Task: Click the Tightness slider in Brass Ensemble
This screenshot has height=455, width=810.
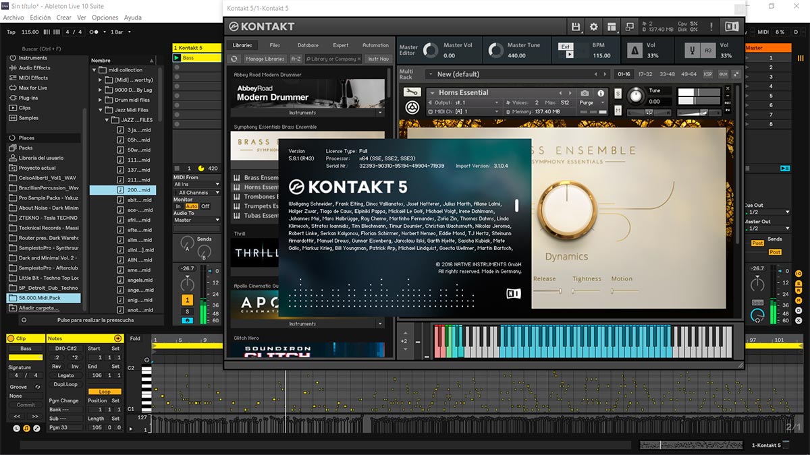Action: coord(587,291)
